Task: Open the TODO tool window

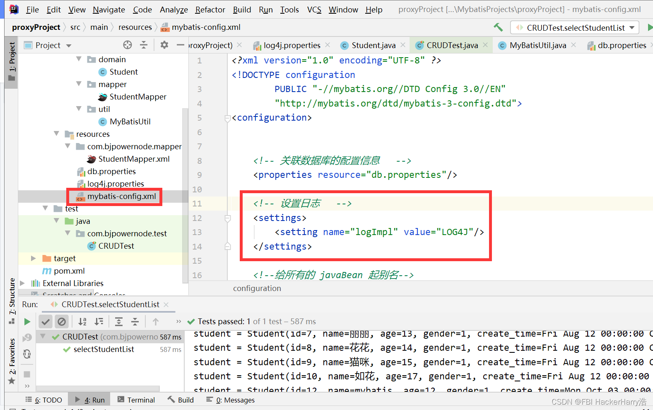Action: 43,400
